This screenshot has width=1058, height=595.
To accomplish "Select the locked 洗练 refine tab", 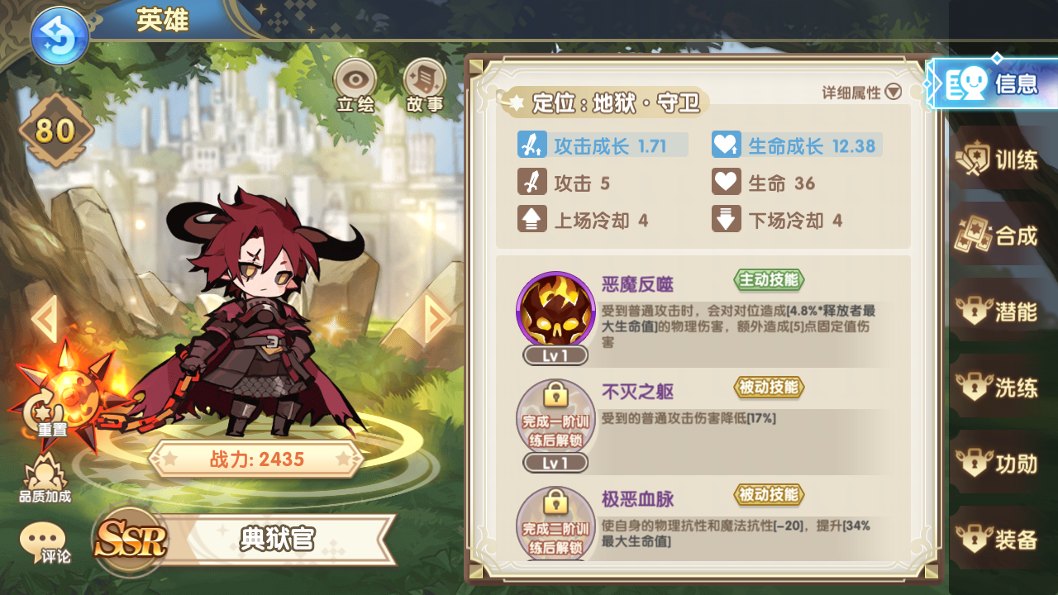I will tap(998, 388).
